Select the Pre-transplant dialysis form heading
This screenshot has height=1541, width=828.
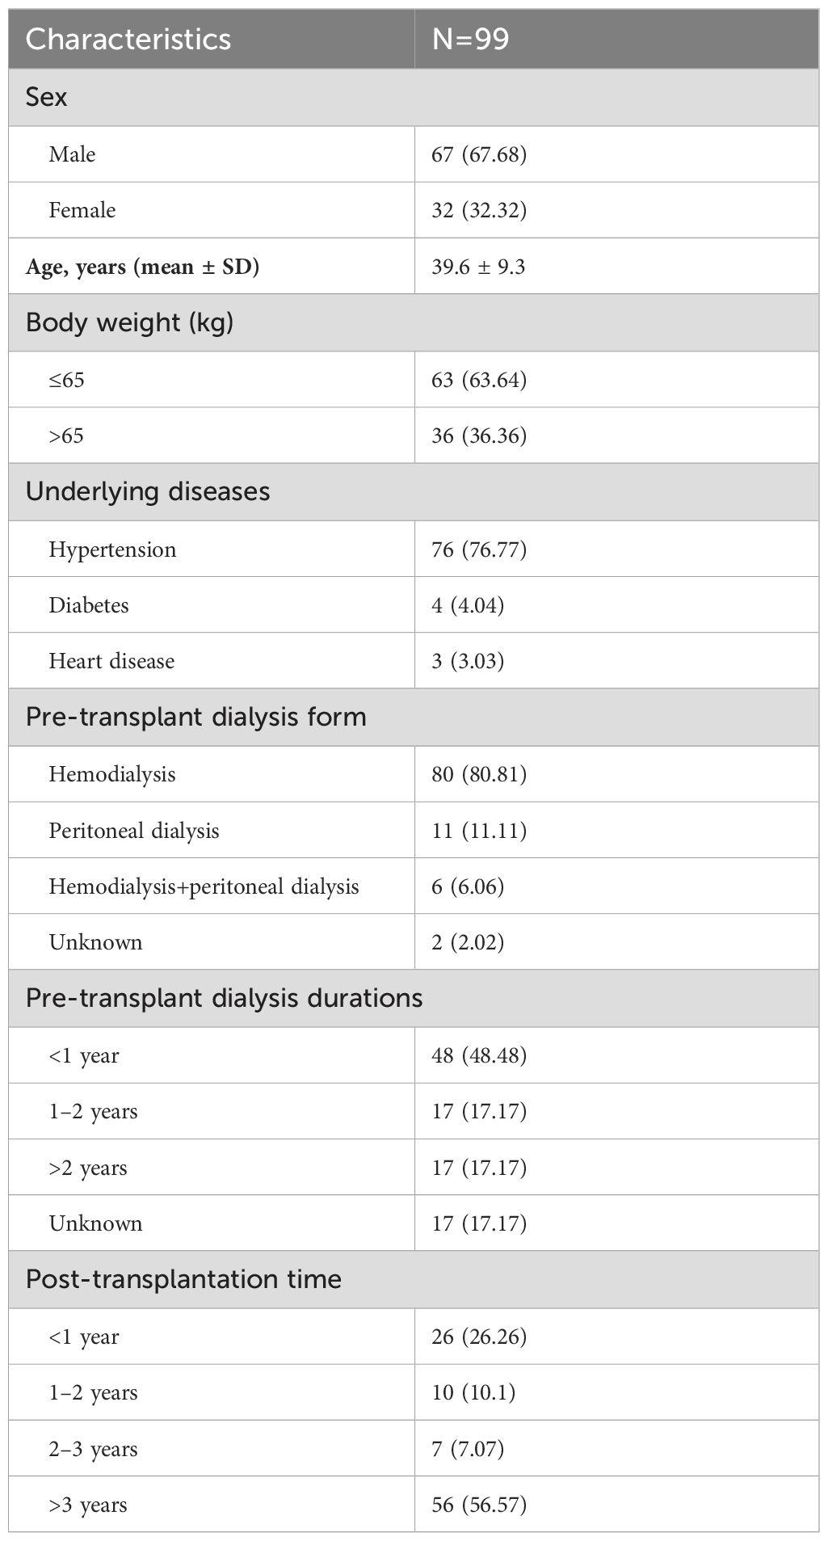pyautogui.click(x=196, y=717)
